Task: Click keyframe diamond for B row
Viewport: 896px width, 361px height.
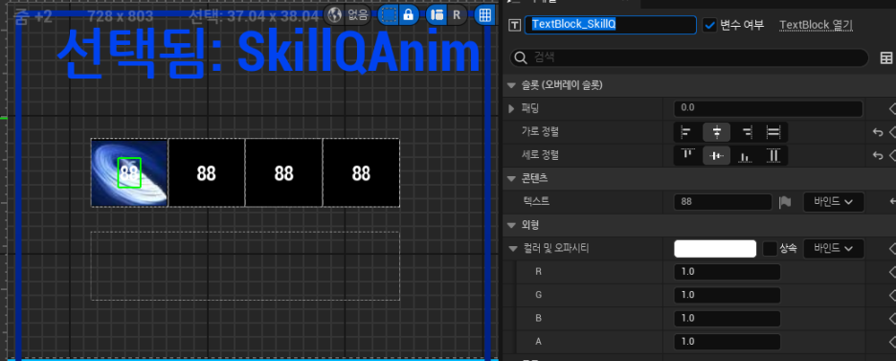Action: tap(892, 318)
